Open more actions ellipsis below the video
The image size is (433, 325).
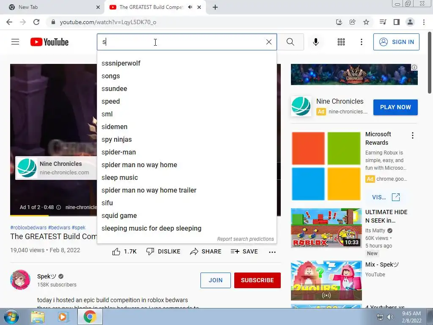pos(272,252)
